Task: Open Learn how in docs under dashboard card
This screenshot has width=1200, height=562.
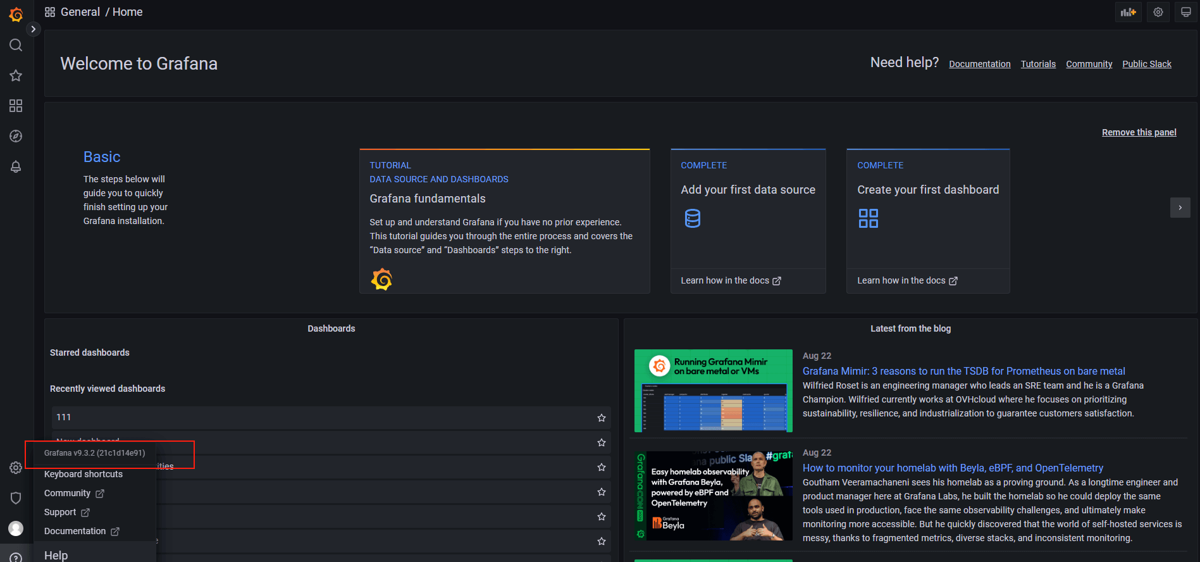Action: (907, 280)
